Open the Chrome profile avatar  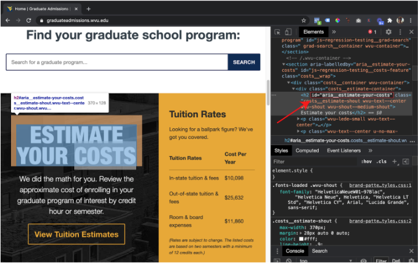pyautogui.click(x=400, y=20)
